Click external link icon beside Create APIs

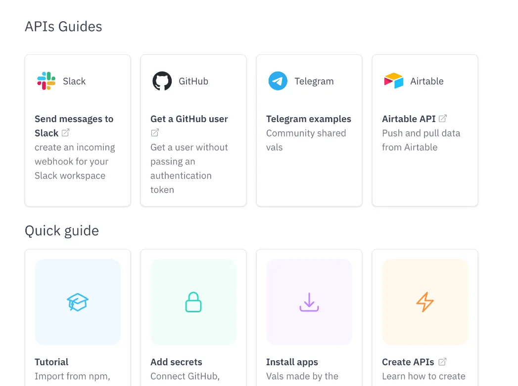point(442,362)
